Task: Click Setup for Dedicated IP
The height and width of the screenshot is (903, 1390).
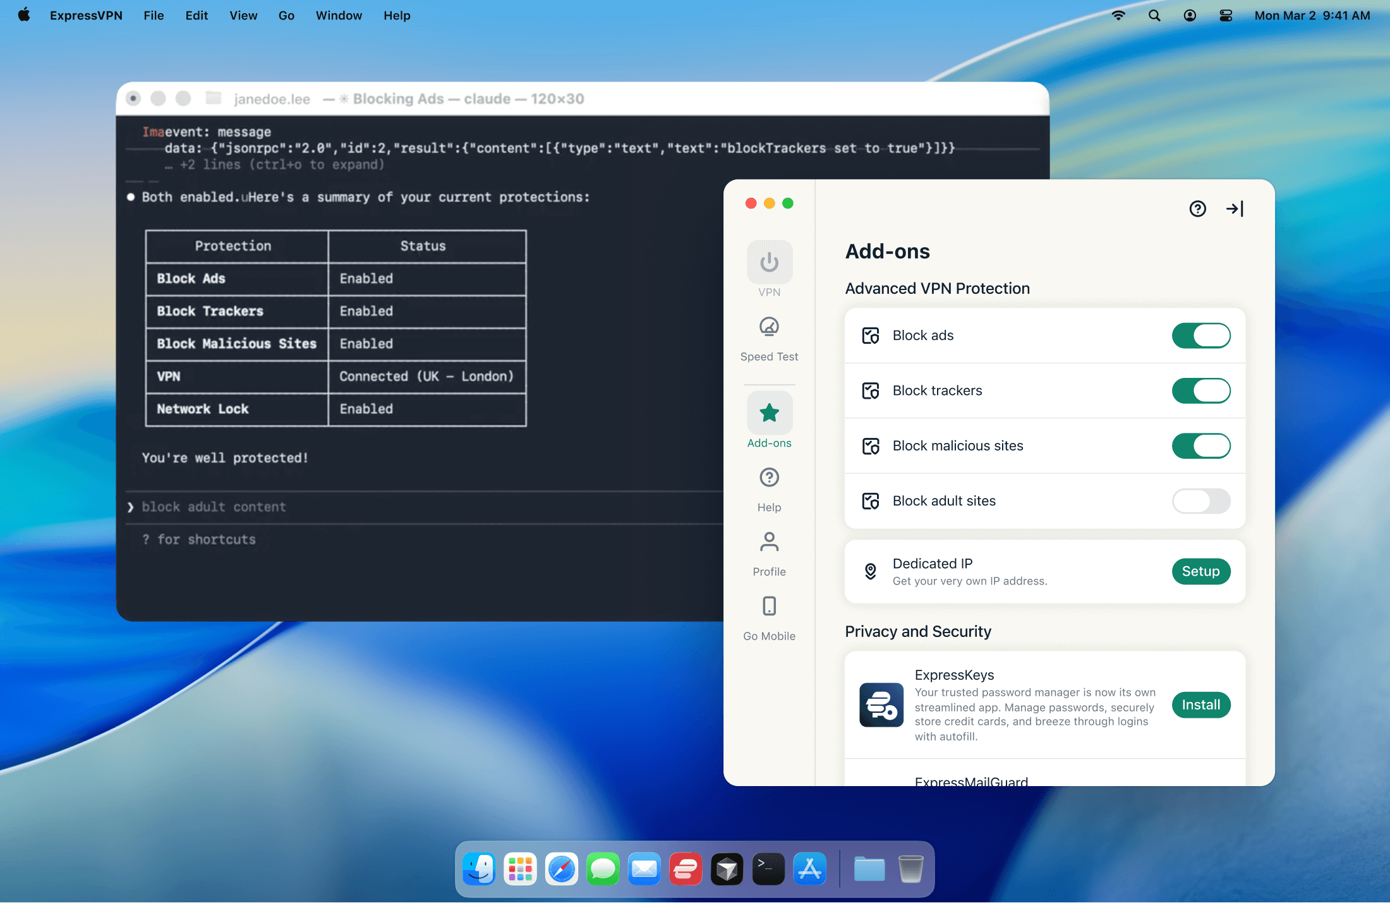Action: (x=1200, y=571)
